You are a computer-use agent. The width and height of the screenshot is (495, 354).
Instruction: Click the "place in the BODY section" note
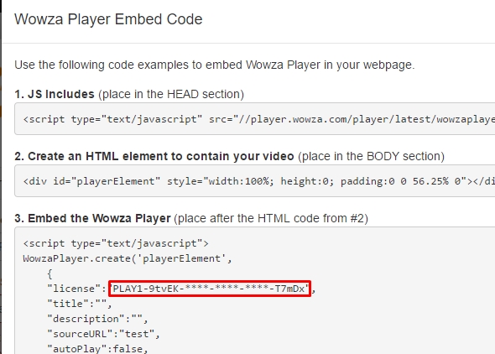click(x=371, y=157)
